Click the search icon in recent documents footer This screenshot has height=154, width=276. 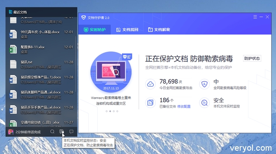52,131
